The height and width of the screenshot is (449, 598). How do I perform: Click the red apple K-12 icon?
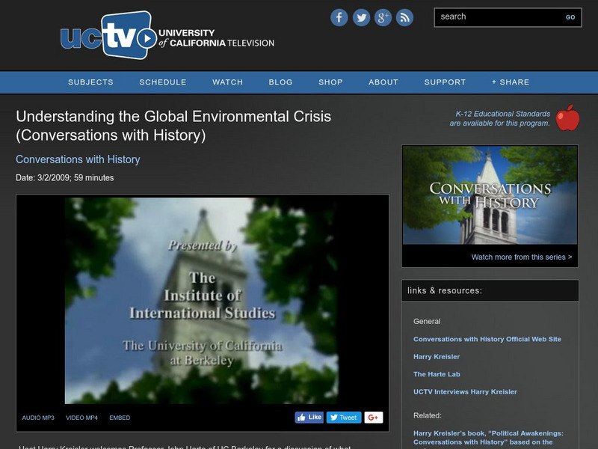[x=567, y=117]
